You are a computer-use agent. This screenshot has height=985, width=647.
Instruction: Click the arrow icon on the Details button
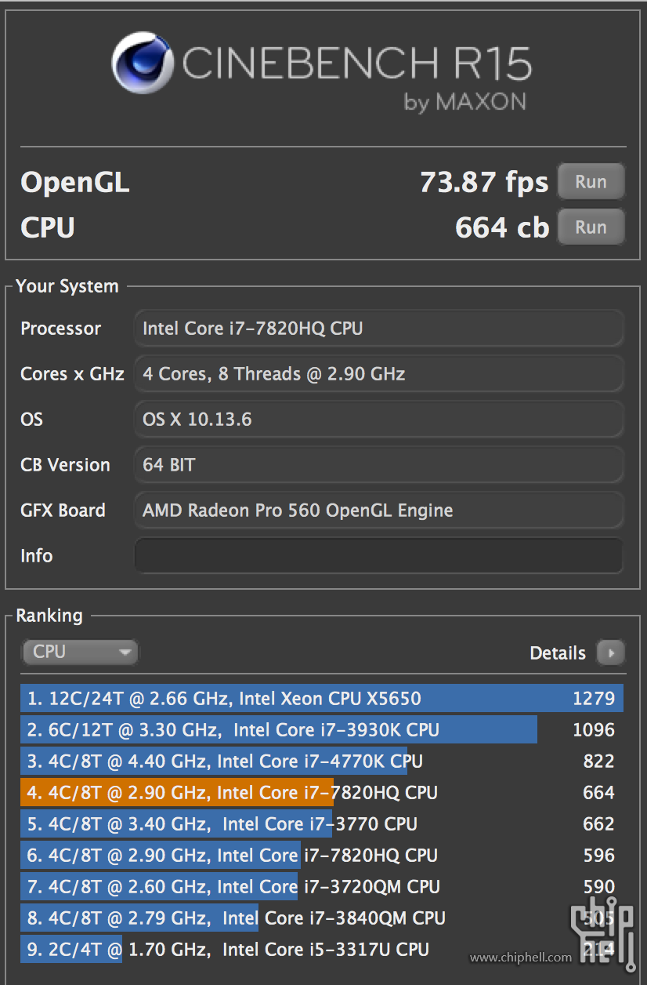point(610,652)
